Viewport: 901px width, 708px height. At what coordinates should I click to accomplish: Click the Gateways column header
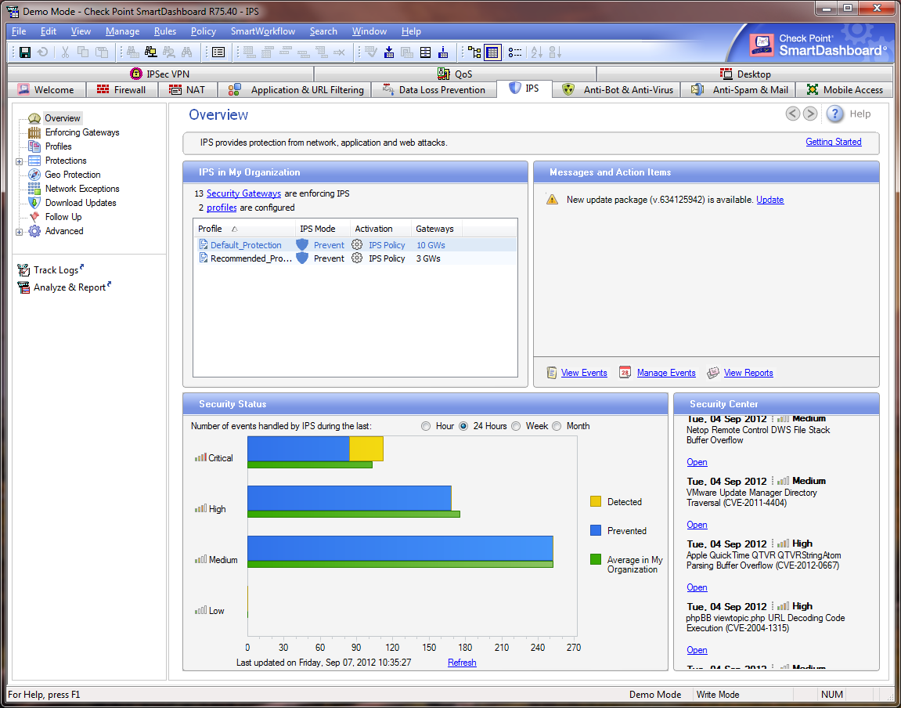[x=437, y=229]
